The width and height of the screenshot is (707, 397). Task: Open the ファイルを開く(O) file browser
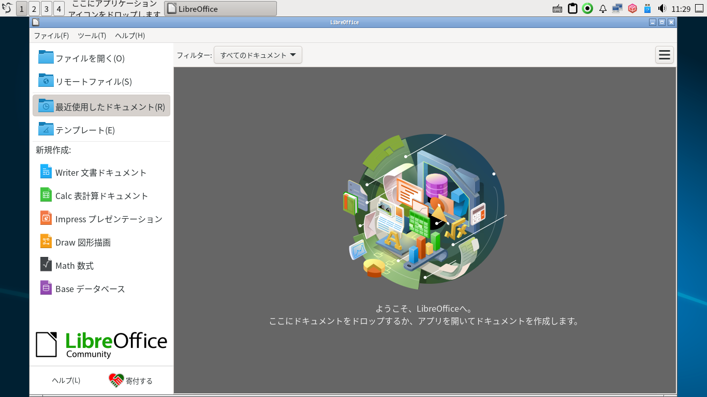click(x=101, y=58)
